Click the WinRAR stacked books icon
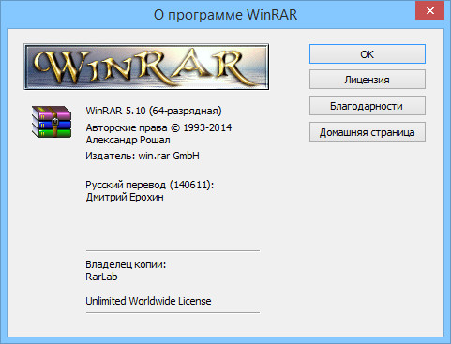451x344 pixels. [x=52, y=122]
